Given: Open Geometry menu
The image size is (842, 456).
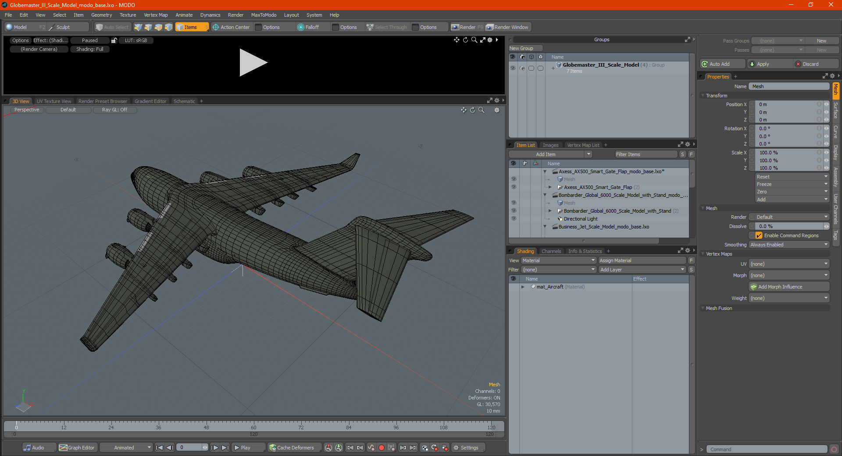Looking at the screenshot, I should point(101,15).
